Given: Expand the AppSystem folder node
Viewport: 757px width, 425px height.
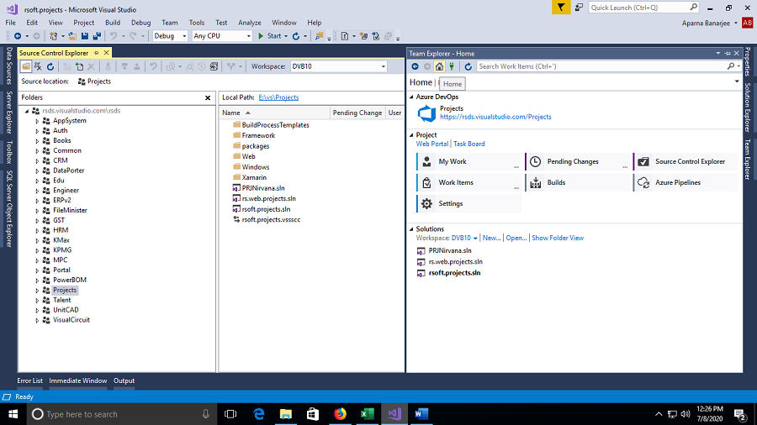Looking at the screenshot, I should (37, 121).
